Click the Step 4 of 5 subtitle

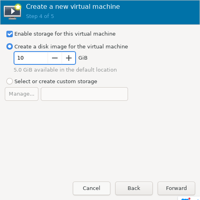tap(40, 16)
